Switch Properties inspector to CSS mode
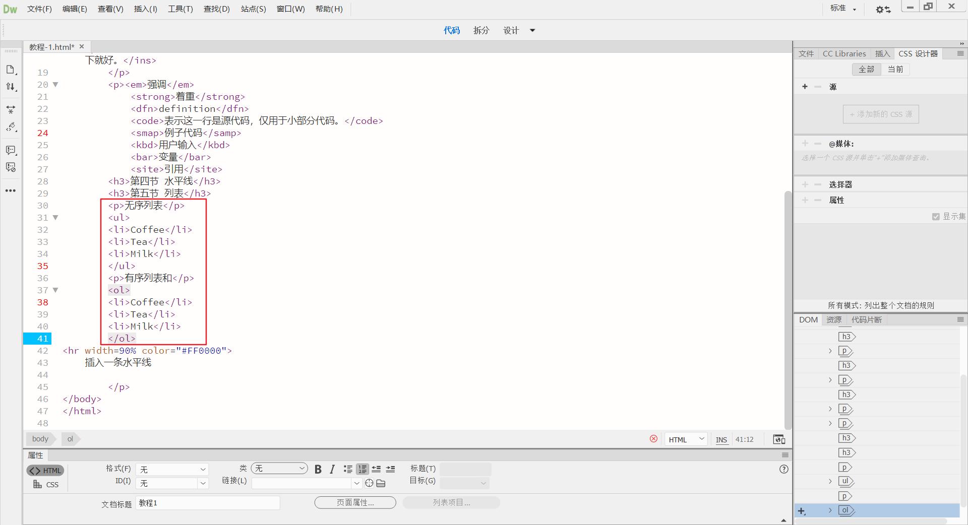 tap(46, 485)
